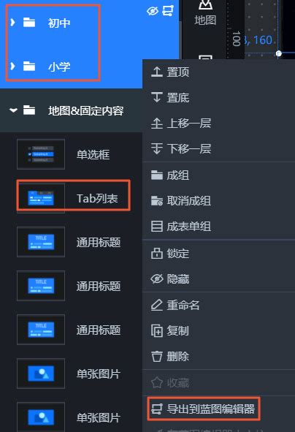Click the 置顶 bring-to-top arrow icon

click(x=157, y=72)
